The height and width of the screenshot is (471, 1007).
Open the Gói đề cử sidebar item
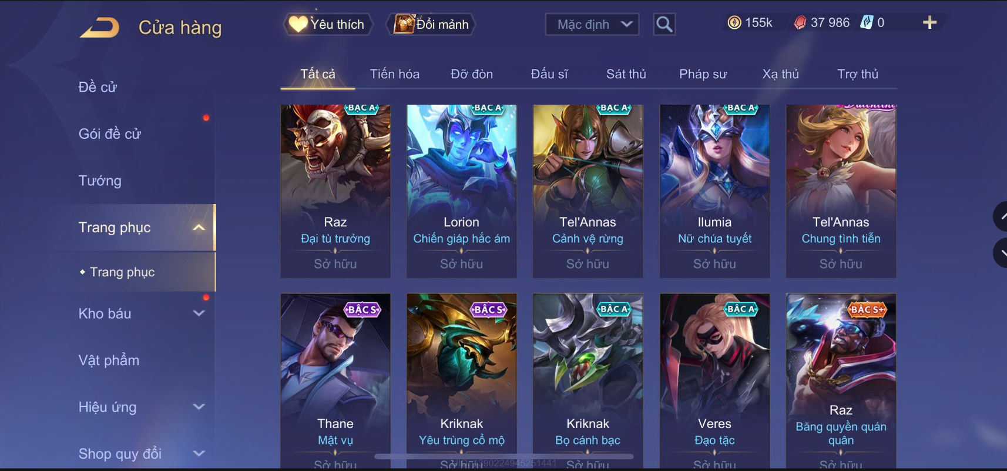pos(110,134)
